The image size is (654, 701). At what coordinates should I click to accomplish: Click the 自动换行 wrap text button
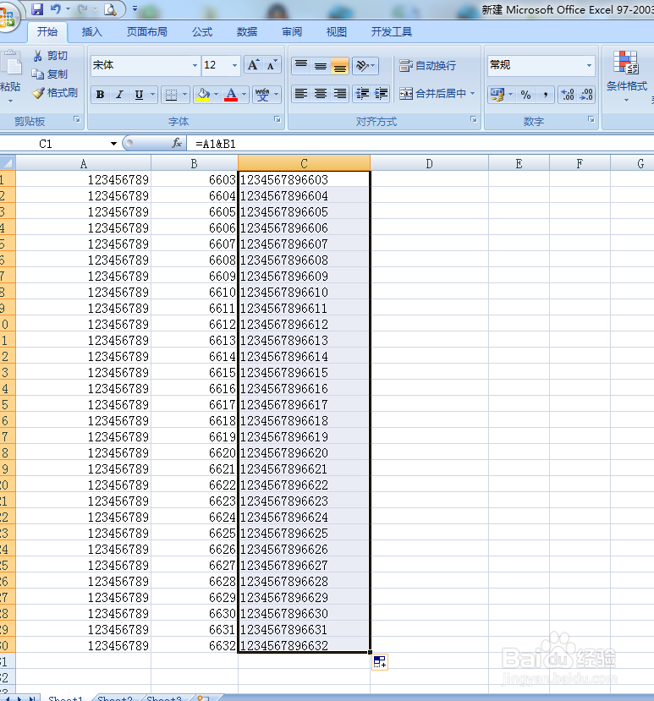click(428, 66)
